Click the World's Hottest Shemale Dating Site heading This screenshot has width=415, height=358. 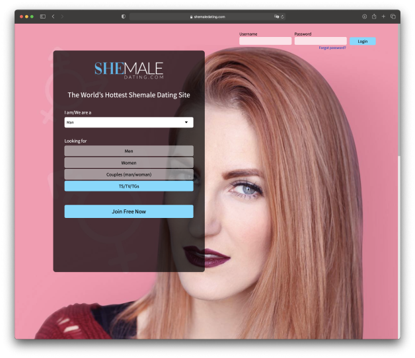(x=129, y=95)
